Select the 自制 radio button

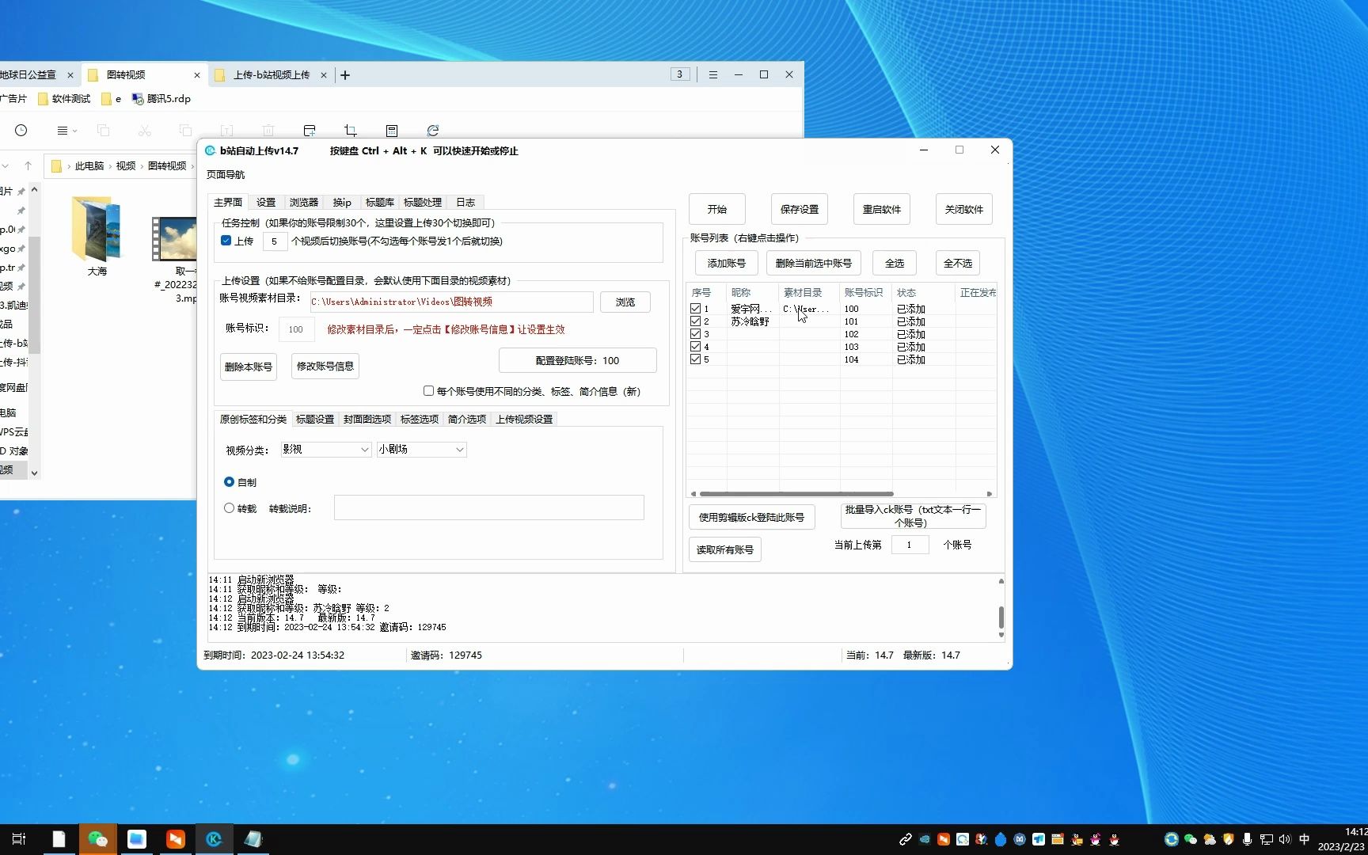230,481
